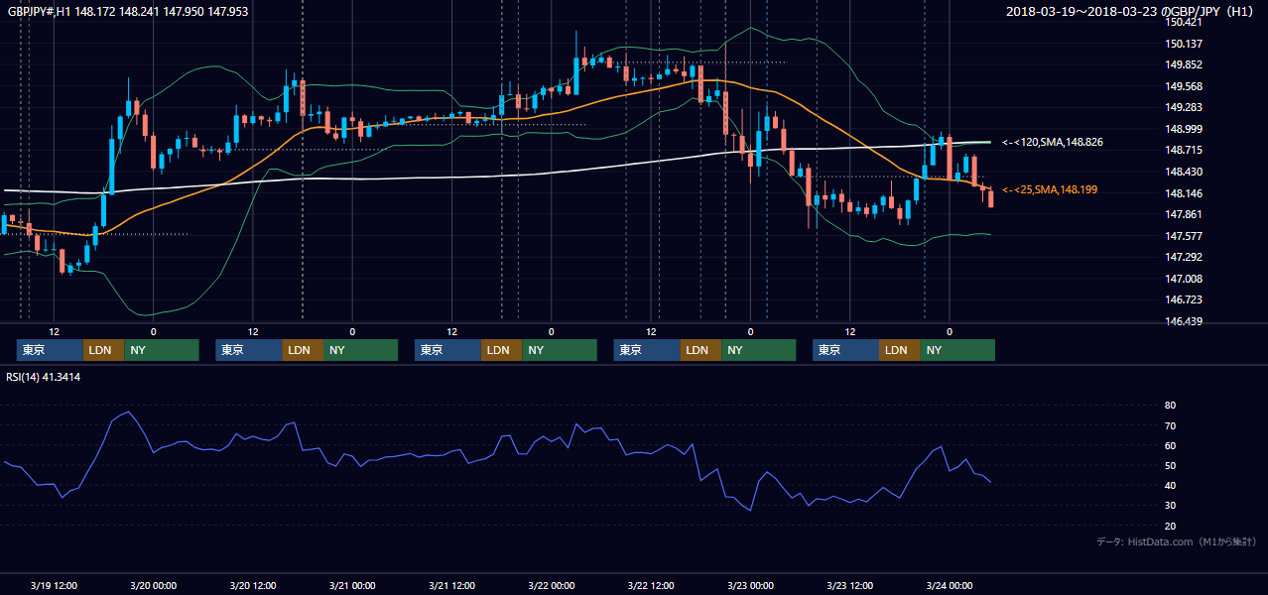Click the 3/19 12:00 date label
1268x595 pixels.
[x=54, y=585]
